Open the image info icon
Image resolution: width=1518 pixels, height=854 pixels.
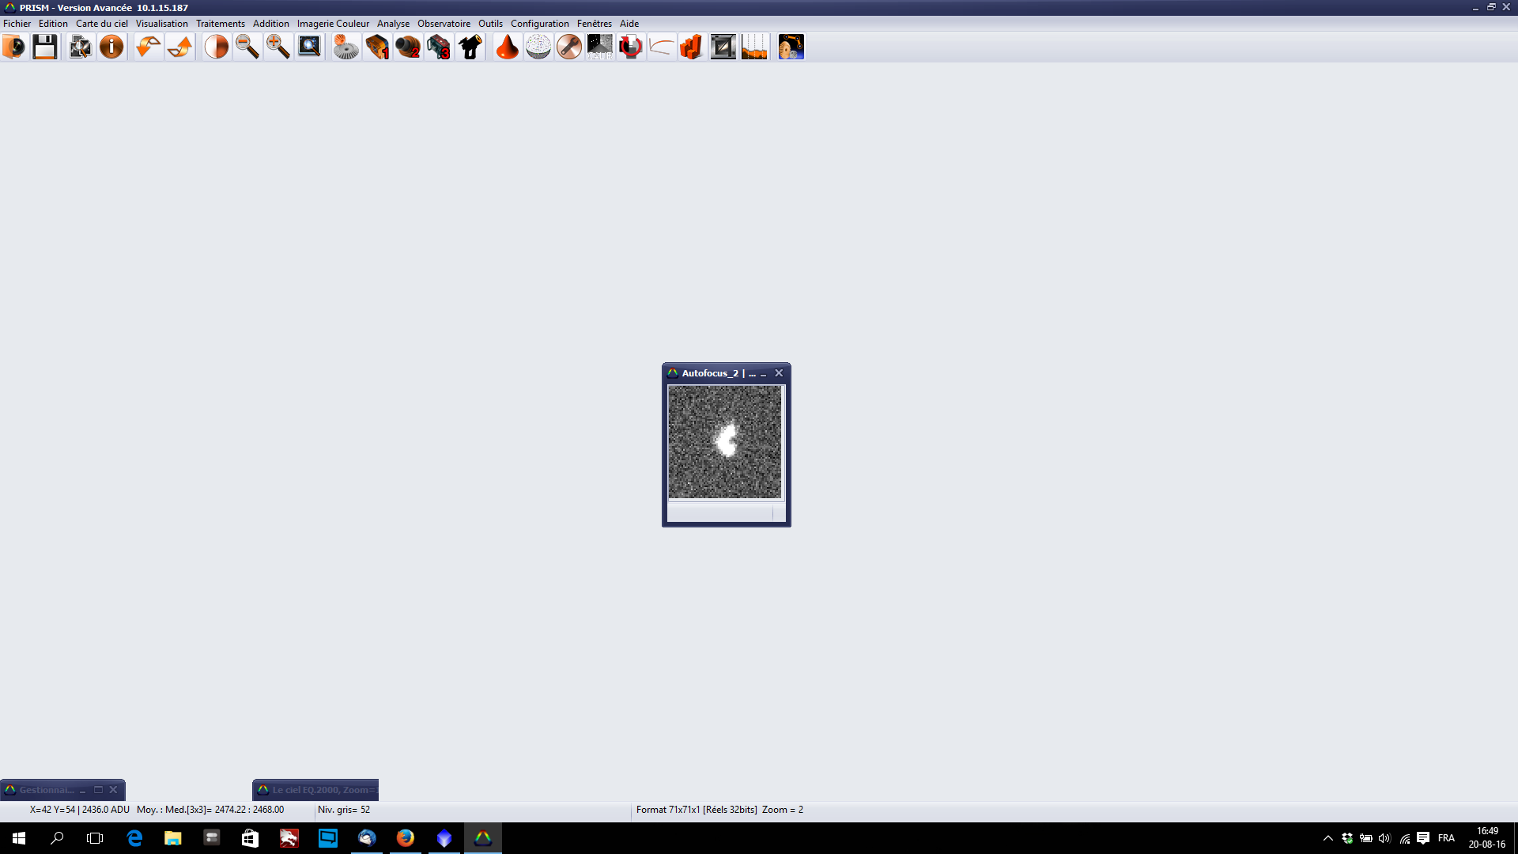point(111,47)
